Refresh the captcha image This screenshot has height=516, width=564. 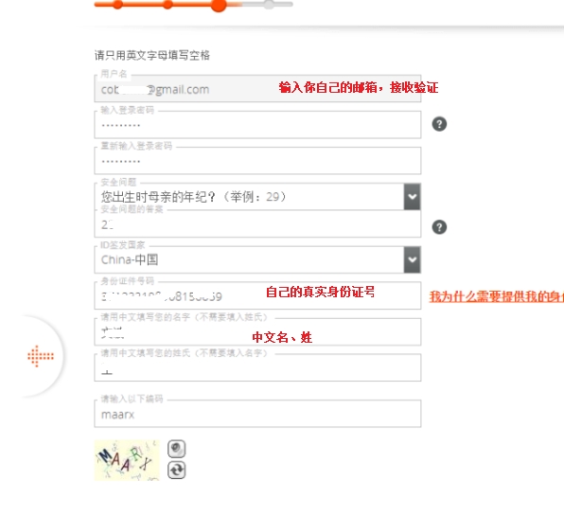pos(177,470)
